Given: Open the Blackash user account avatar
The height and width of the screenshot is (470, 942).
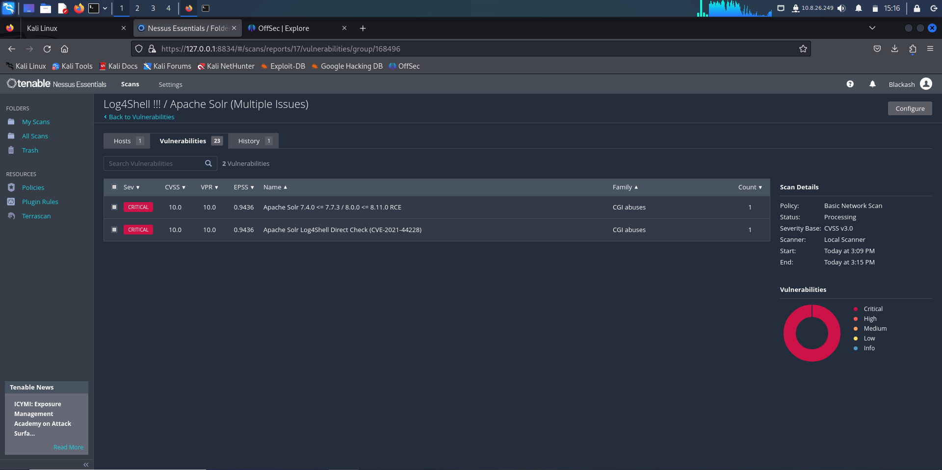Looking at the screenshot, I should click(926, 84).
